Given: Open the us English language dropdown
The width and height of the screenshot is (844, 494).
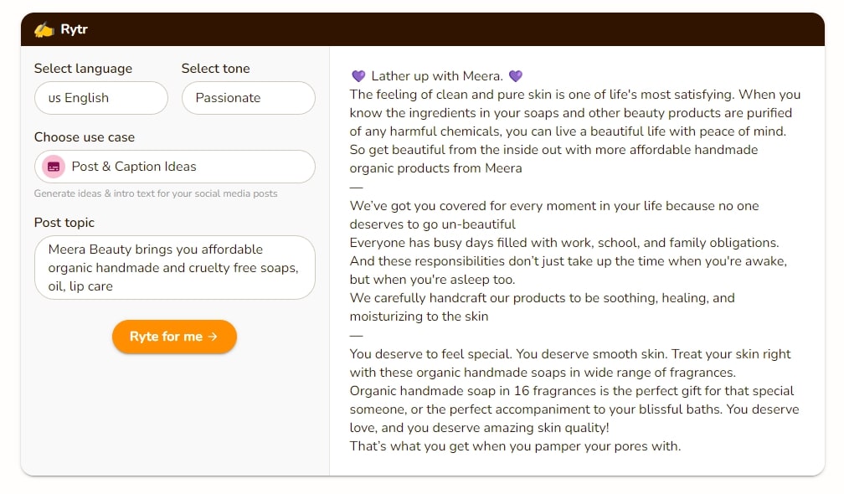Looking at the screenshot, I should tap(101, 98).
